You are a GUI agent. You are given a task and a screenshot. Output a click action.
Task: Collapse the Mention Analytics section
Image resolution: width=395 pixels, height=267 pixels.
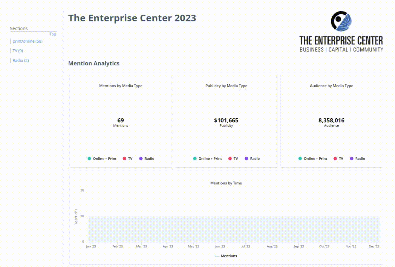(x=94, y=63)
